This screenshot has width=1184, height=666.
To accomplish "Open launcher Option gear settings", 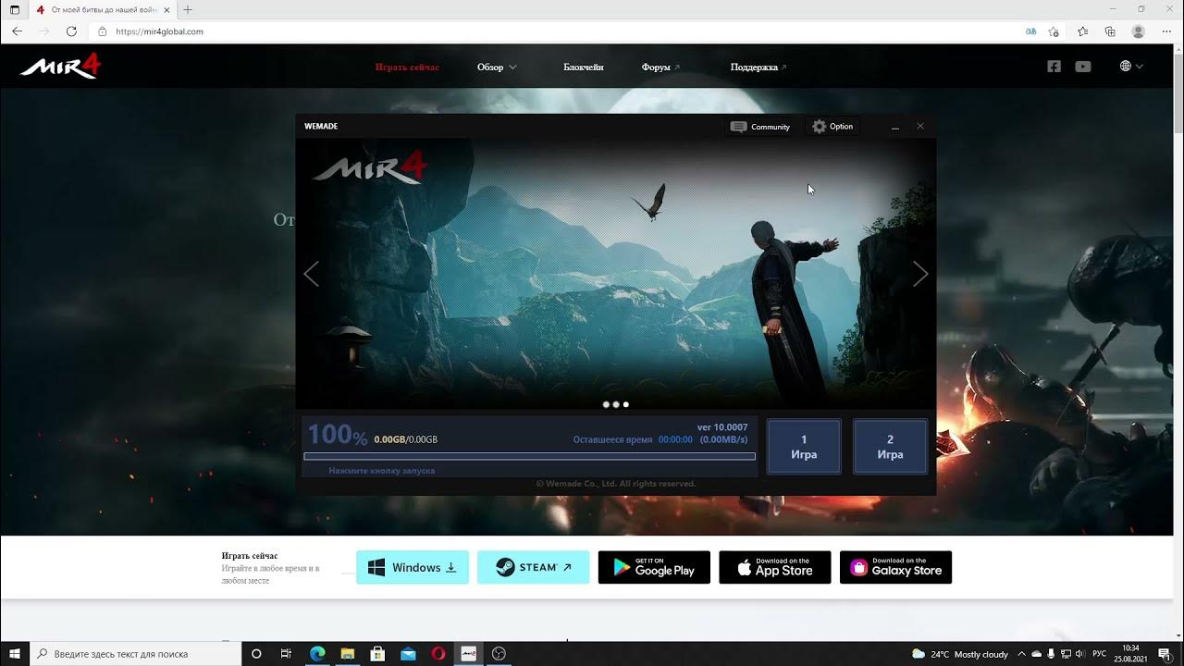I will tap(820, 127).
